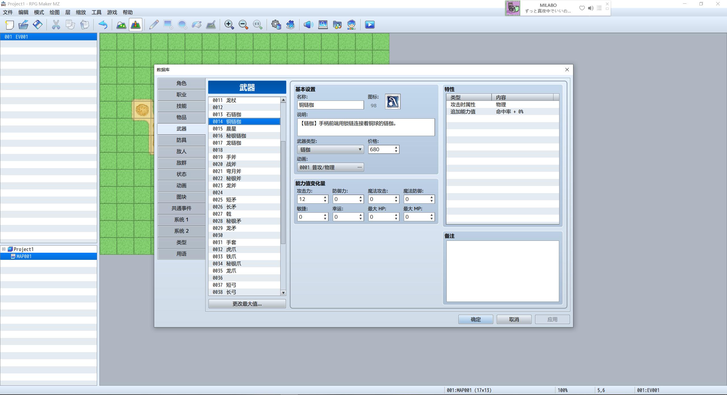Click the weapon list scroll down arrow

click(x=283, y=293)
